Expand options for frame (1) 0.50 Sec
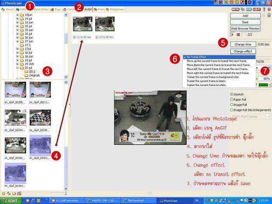Image resolution: width=272 pixels, height=204 pixels. [75, 37]
